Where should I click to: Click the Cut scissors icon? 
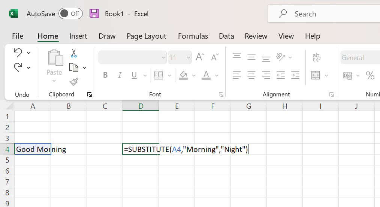[x=73, y=53]
